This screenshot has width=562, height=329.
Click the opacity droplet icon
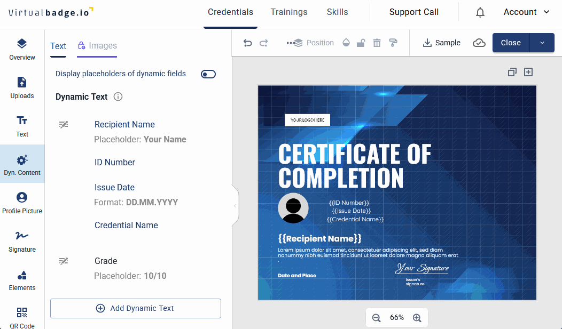tap(346, 43)
